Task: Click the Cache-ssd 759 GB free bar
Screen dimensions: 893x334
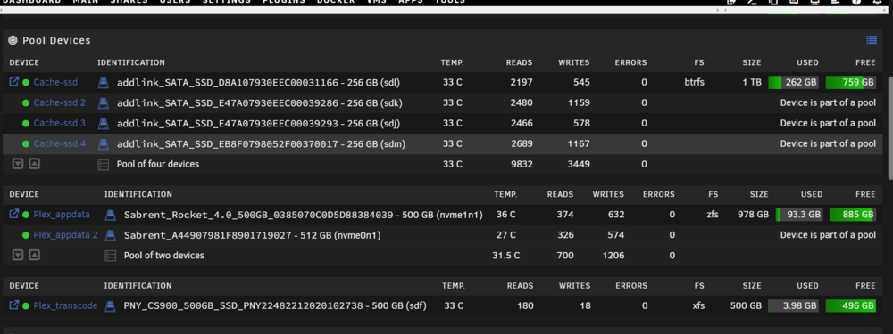Action: point(851,82)
